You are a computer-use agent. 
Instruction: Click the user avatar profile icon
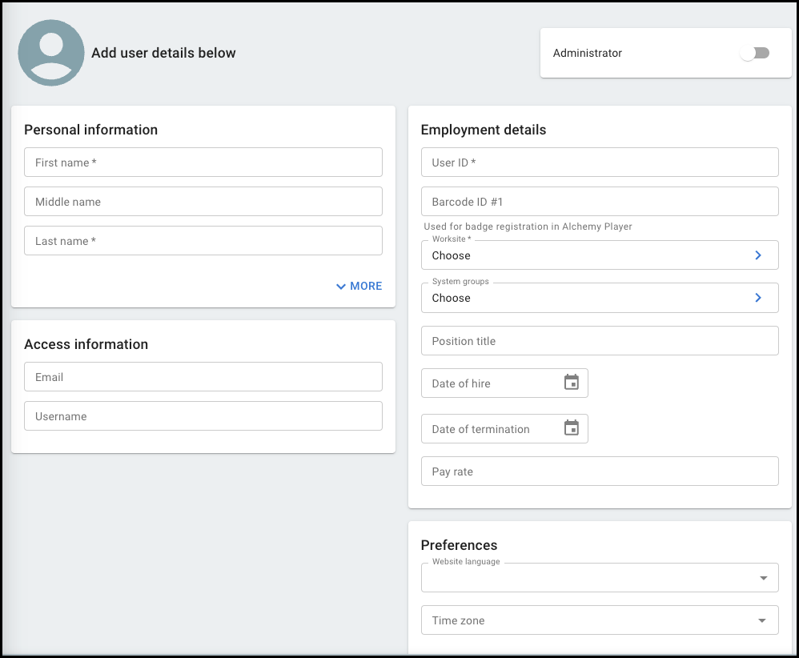coord(51,53)
